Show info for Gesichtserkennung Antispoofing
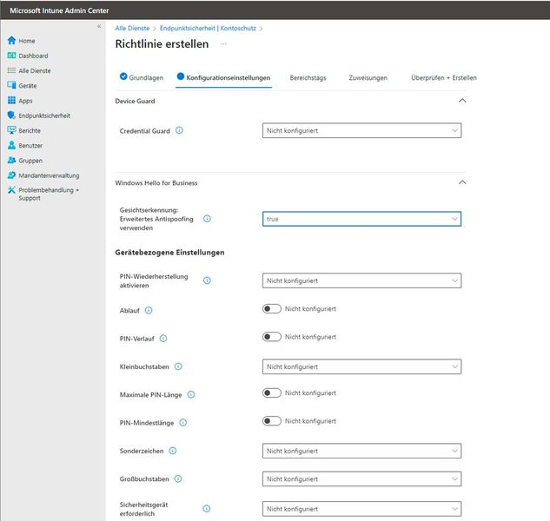Screen dimensions: 550x521 tap(207, 219)
